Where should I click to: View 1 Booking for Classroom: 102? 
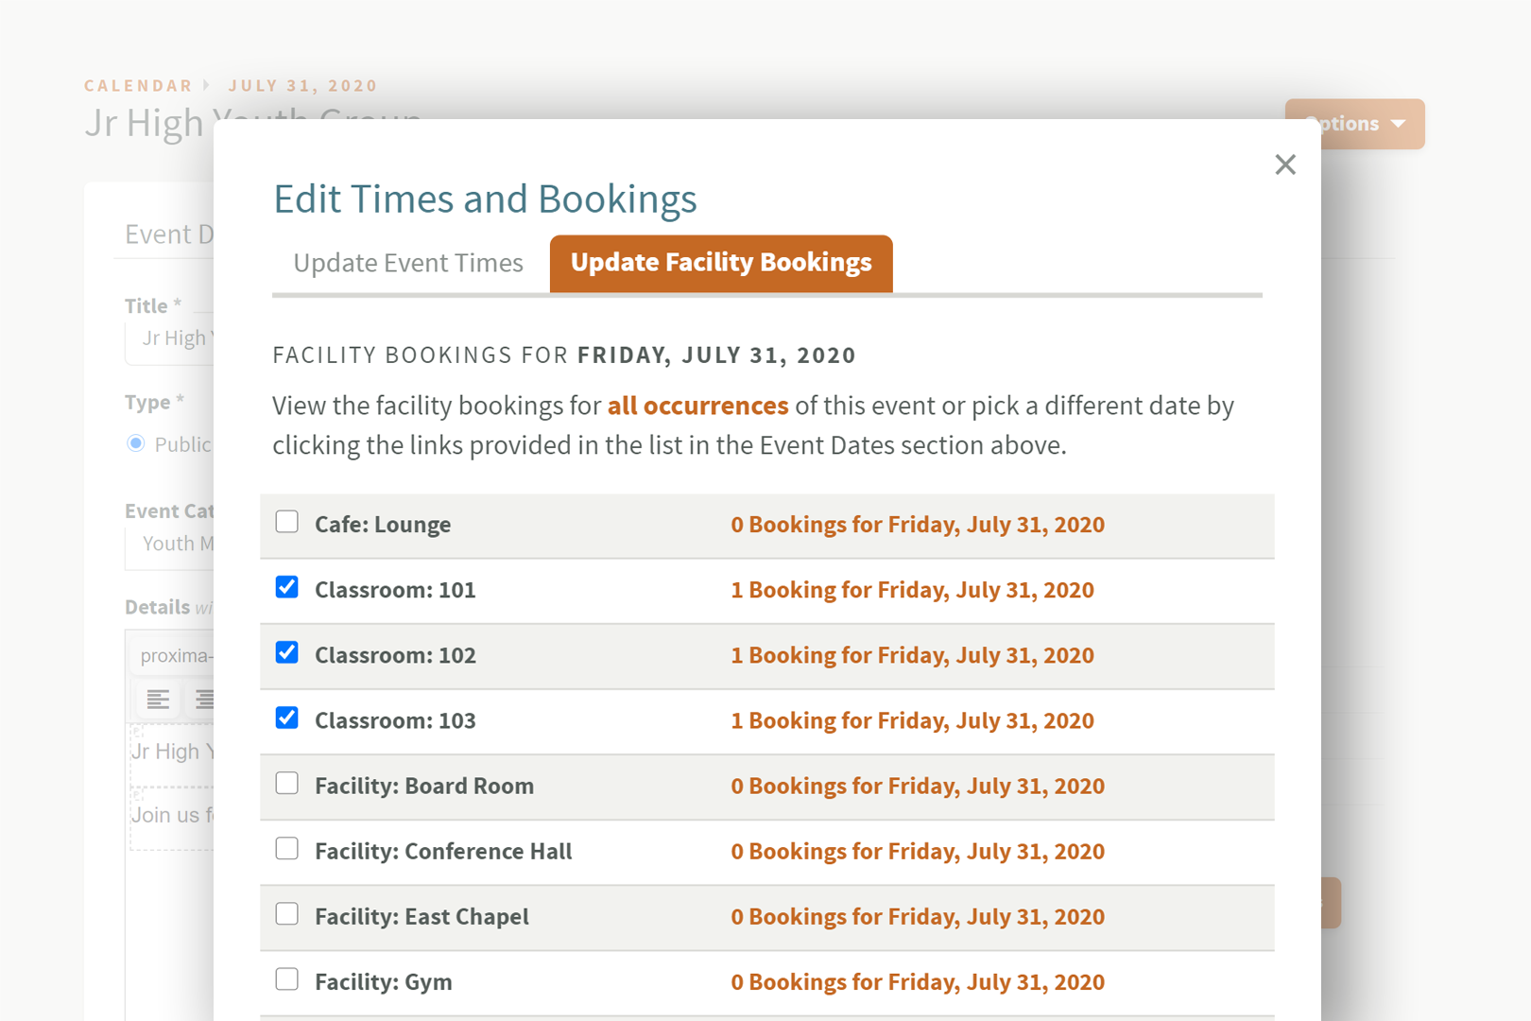point(912,654)
